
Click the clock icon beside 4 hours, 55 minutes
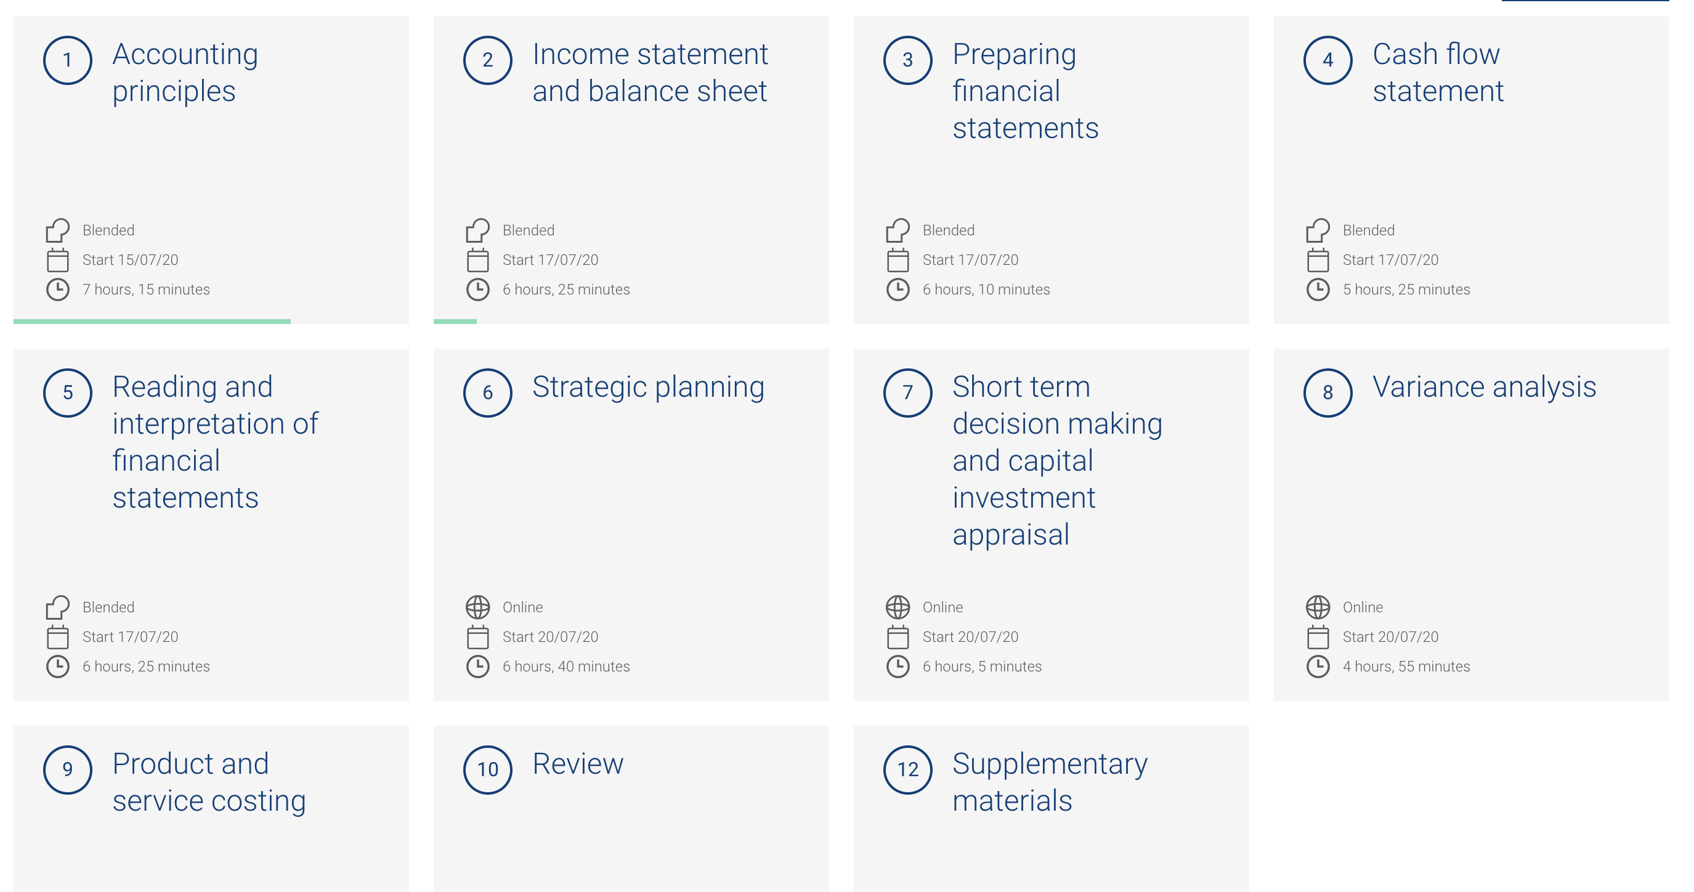coord(1318,667)
